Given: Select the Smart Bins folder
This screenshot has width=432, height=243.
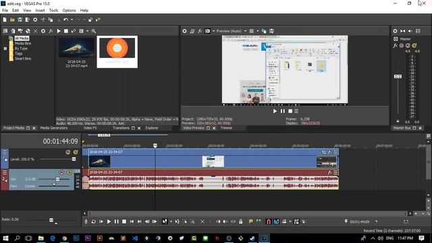Looking at the screenshot, I should click(x=22, y=59).
